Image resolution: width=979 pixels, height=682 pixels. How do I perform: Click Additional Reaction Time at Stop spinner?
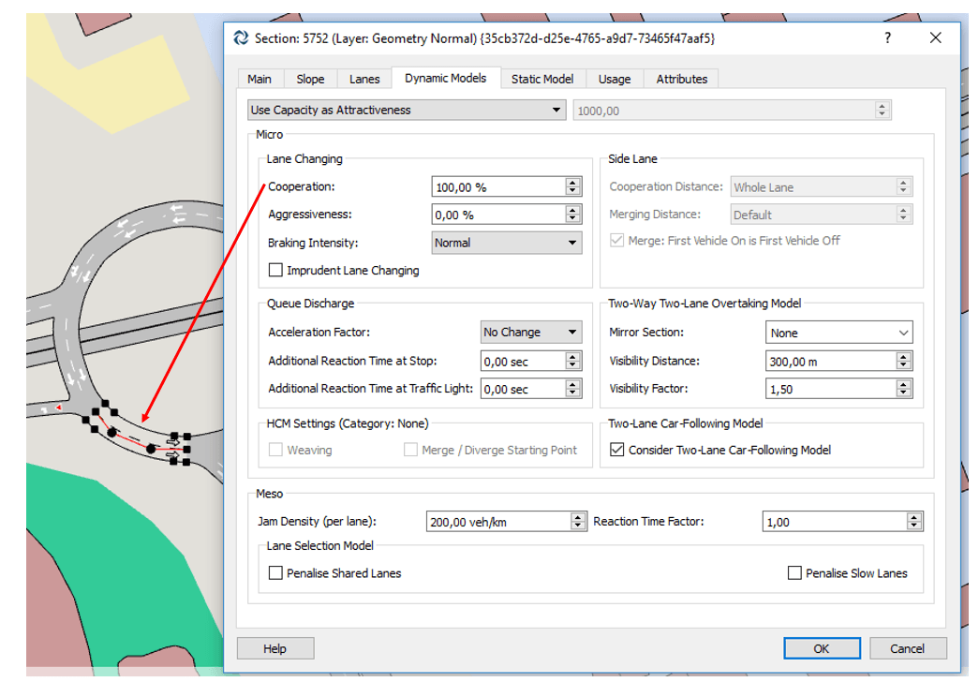pos(573,361)
